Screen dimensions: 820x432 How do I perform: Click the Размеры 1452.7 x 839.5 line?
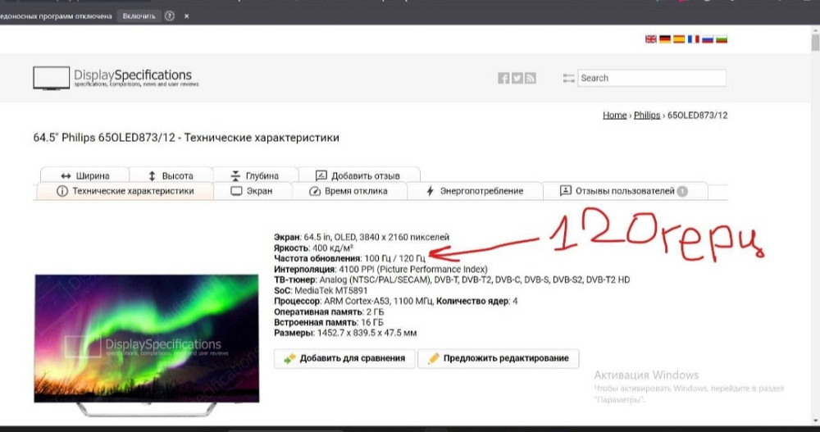345,333
